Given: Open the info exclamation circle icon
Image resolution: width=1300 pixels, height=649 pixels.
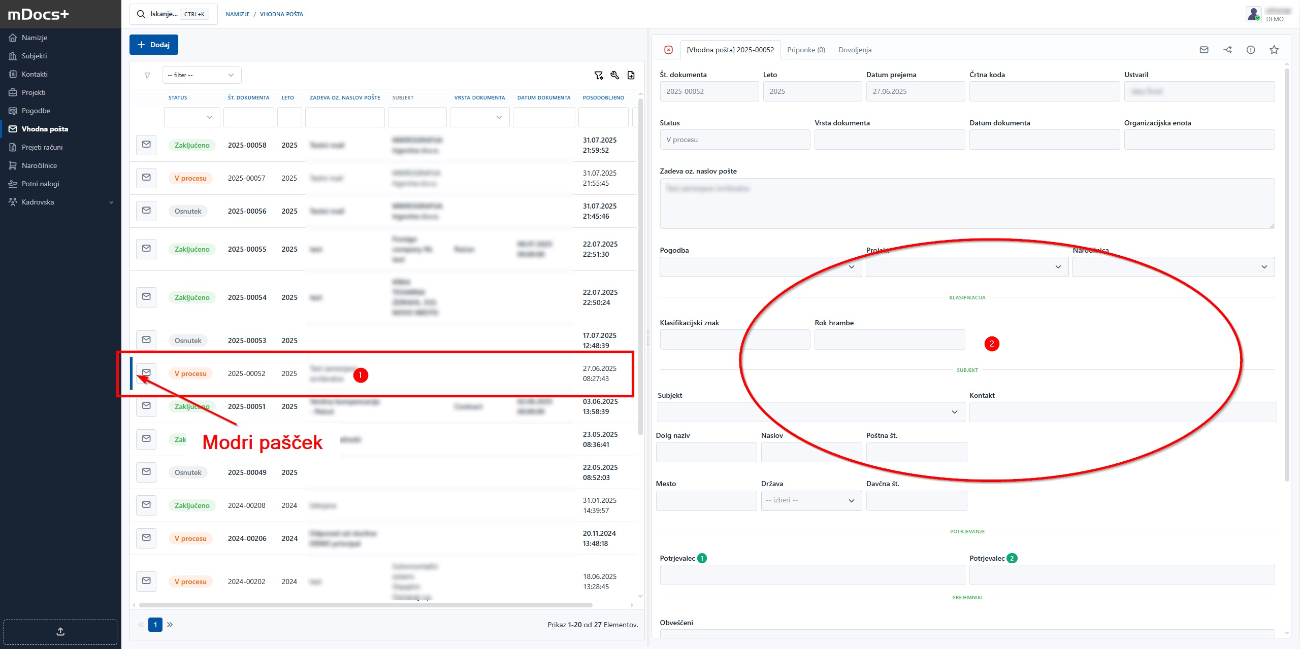Looking at the screenshot, I should click(1251, 50).
